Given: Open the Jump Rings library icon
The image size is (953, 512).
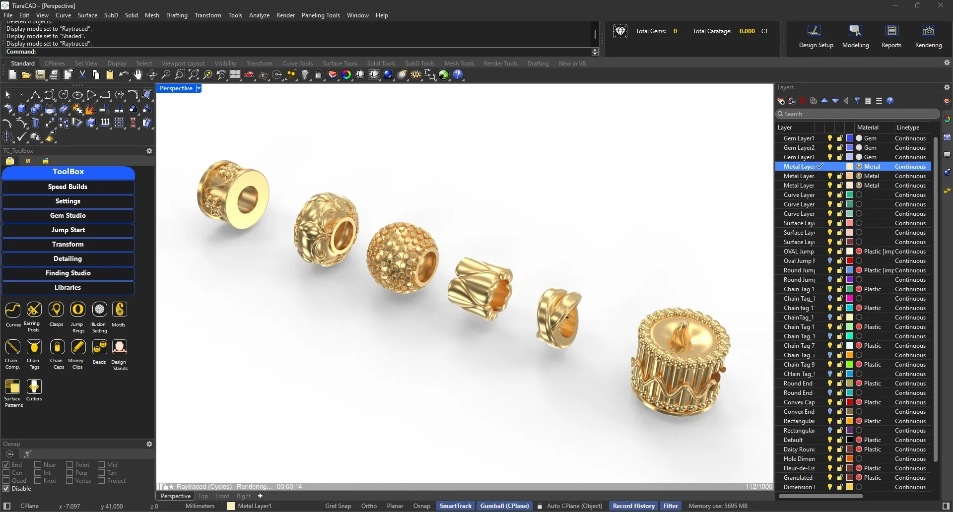Looking at the screenshot, I should [x=77, y=310].
